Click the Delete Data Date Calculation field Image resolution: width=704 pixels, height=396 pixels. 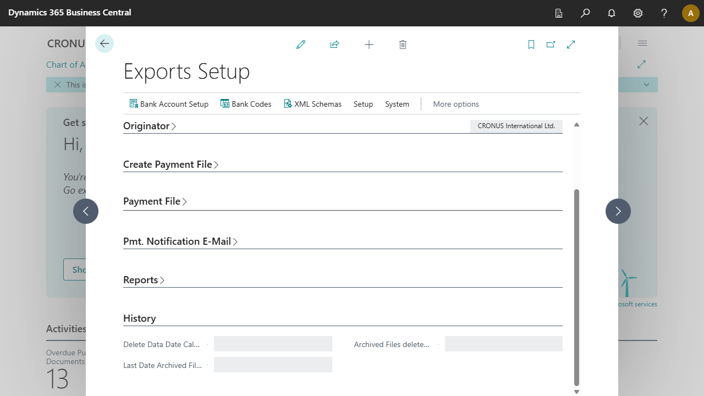273,344
